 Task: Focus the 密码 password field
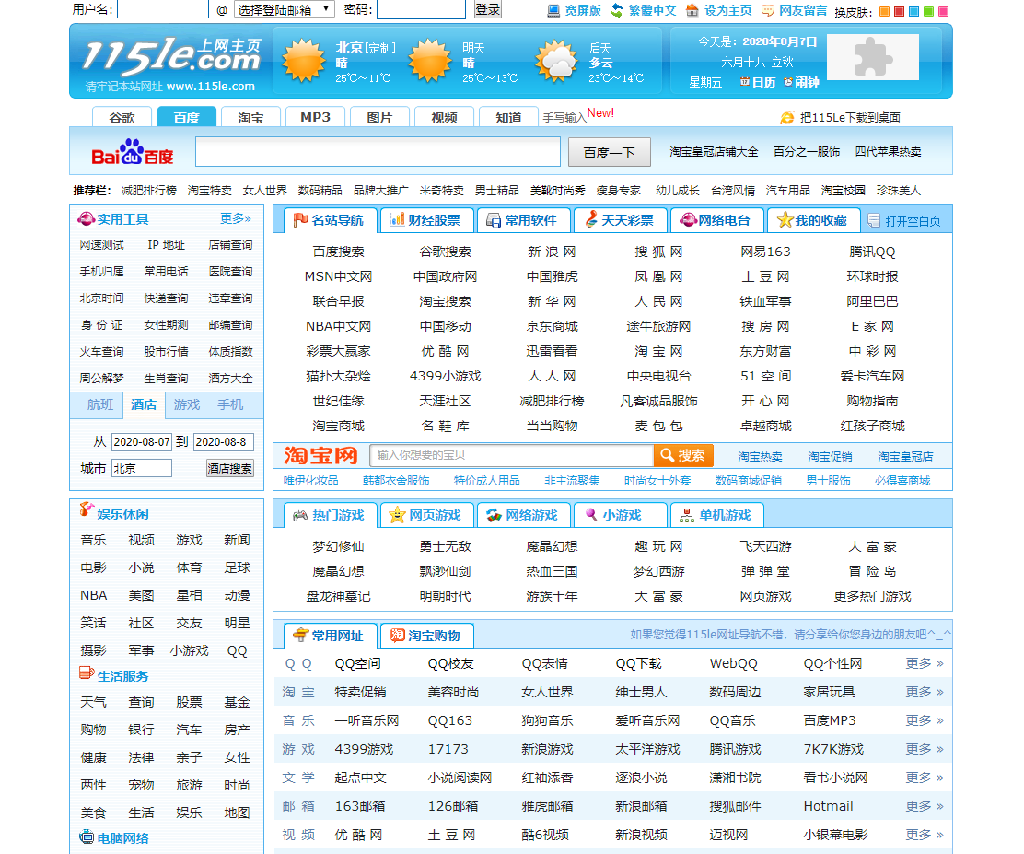click(x=421, y=9)
